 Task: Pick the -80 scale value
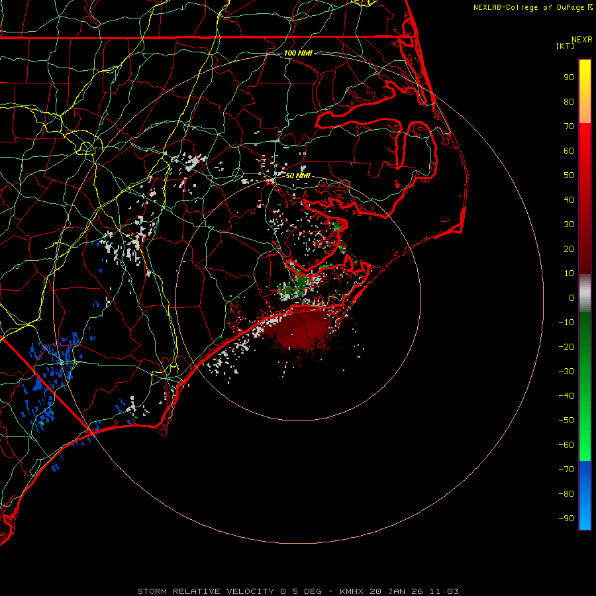[x=566, y=494]
